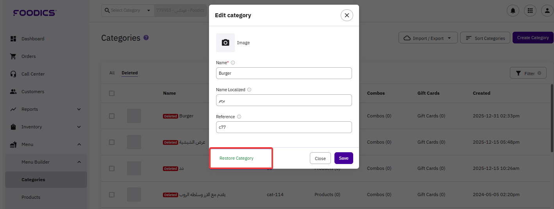Open the Select Category dropdown
The image size is (554, 209).
(x=127, y=11)
